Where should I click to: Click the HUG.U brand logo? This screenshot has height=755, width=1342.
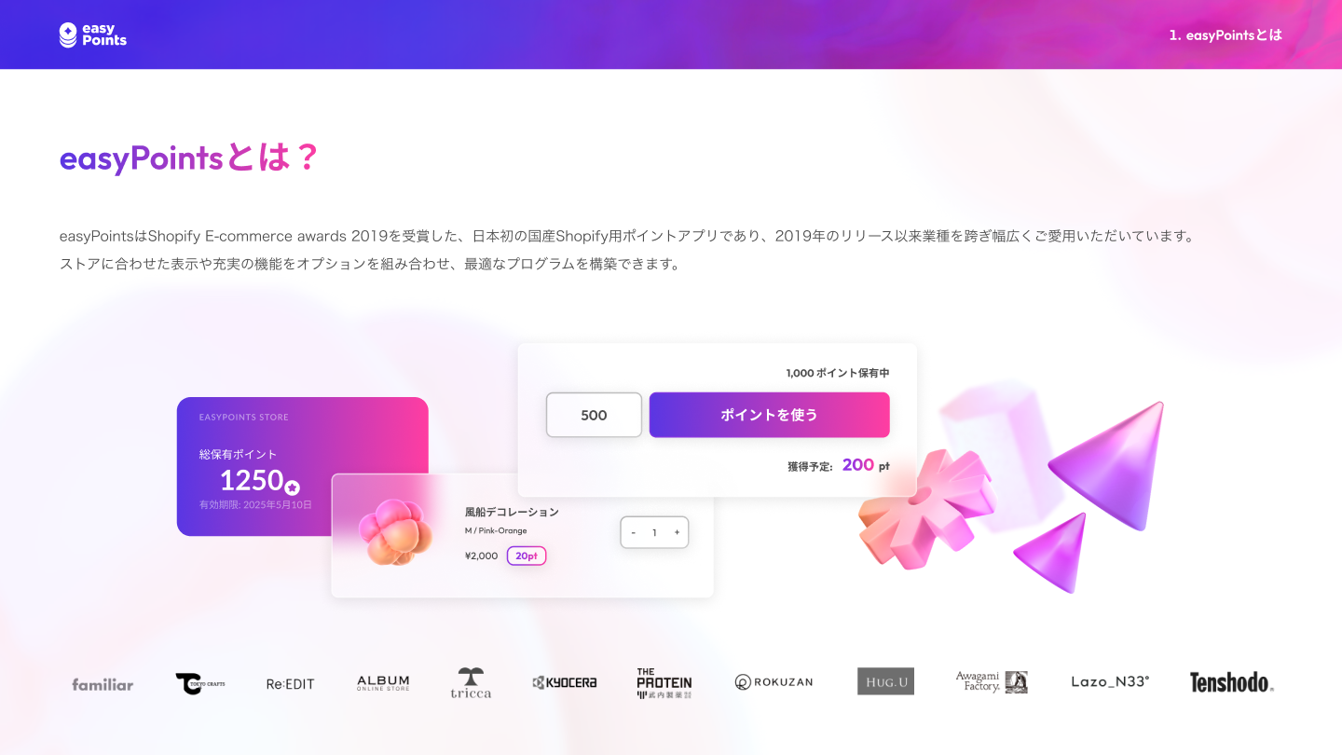tap(885, 681)
